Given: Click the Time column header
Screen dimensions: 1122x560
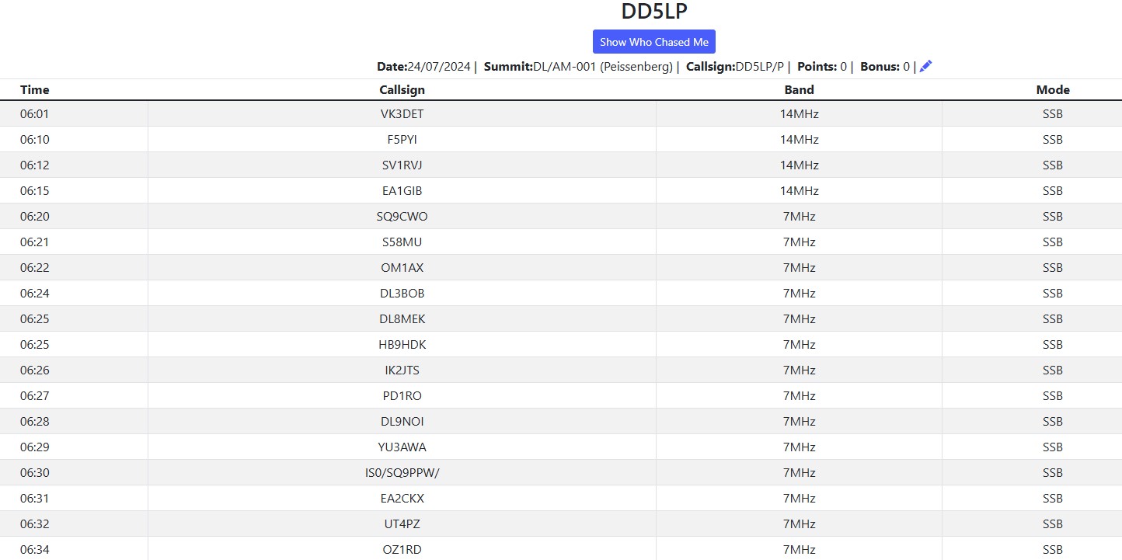Looking at the screenshot, I should (35, 90).
